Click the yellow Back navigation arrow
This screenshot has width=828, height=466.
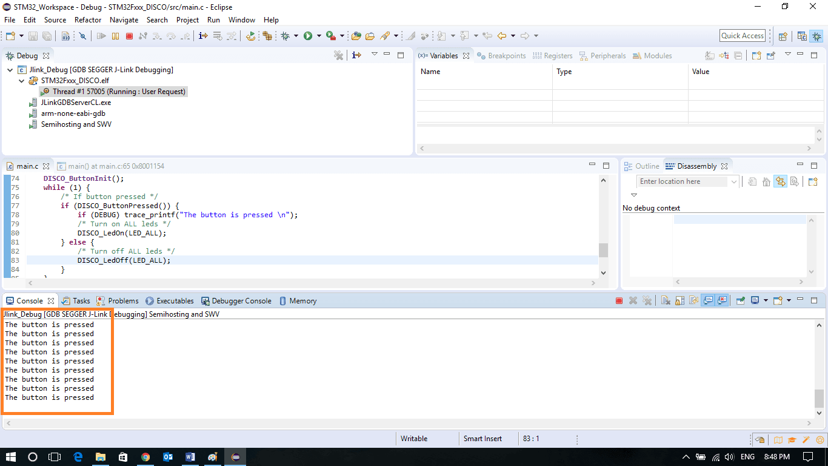tap(502, 36)
